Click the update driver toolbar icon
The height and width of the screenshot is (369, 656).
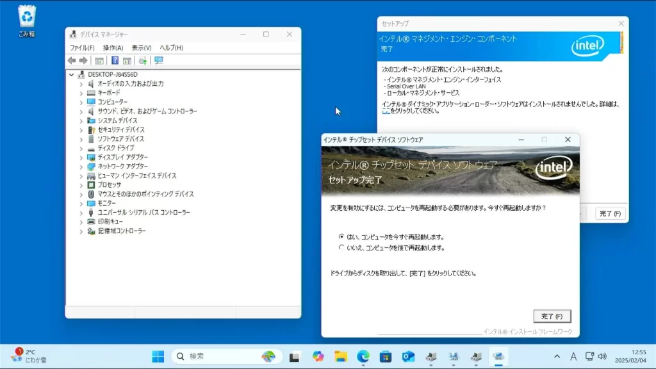tap(142, 60)
